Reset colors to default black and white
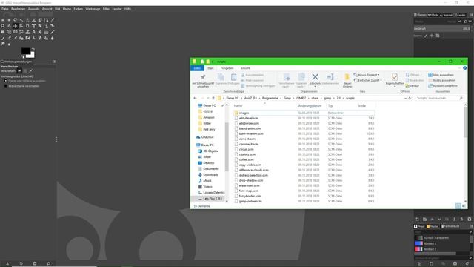This screenshot has height=267, width=474. coord(23,57)
